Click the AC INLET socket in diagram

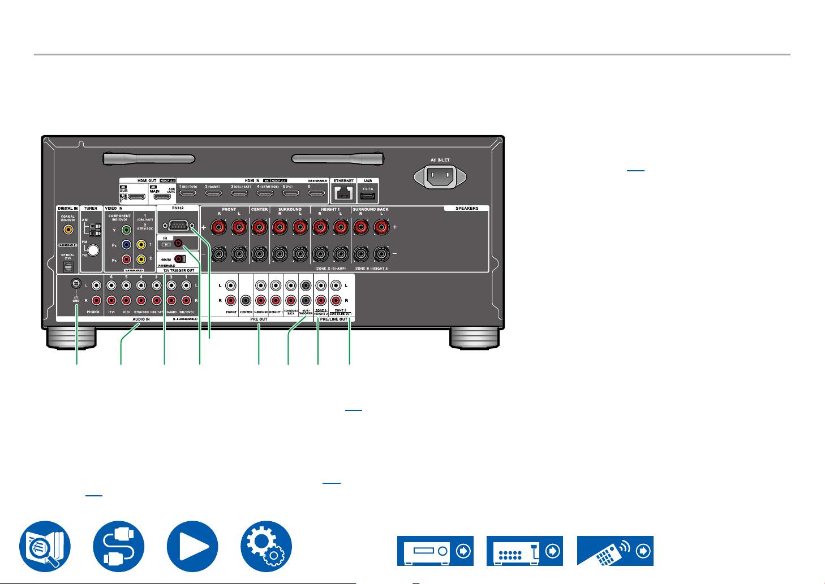tap(440, 178)
